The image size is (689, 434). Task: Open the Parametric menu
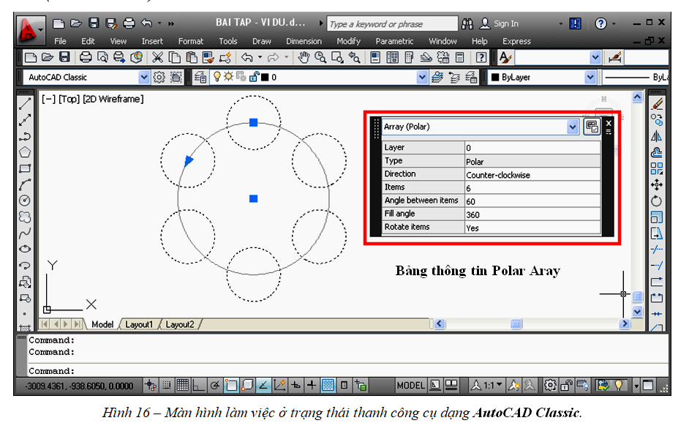(x=394, y=41)
